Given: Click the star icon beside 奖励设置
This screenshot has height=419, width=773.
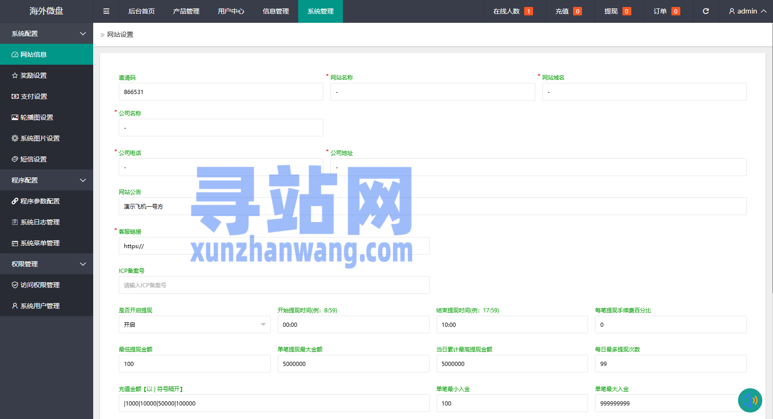Looking at the screenshot, I should [x=15, y=75].
